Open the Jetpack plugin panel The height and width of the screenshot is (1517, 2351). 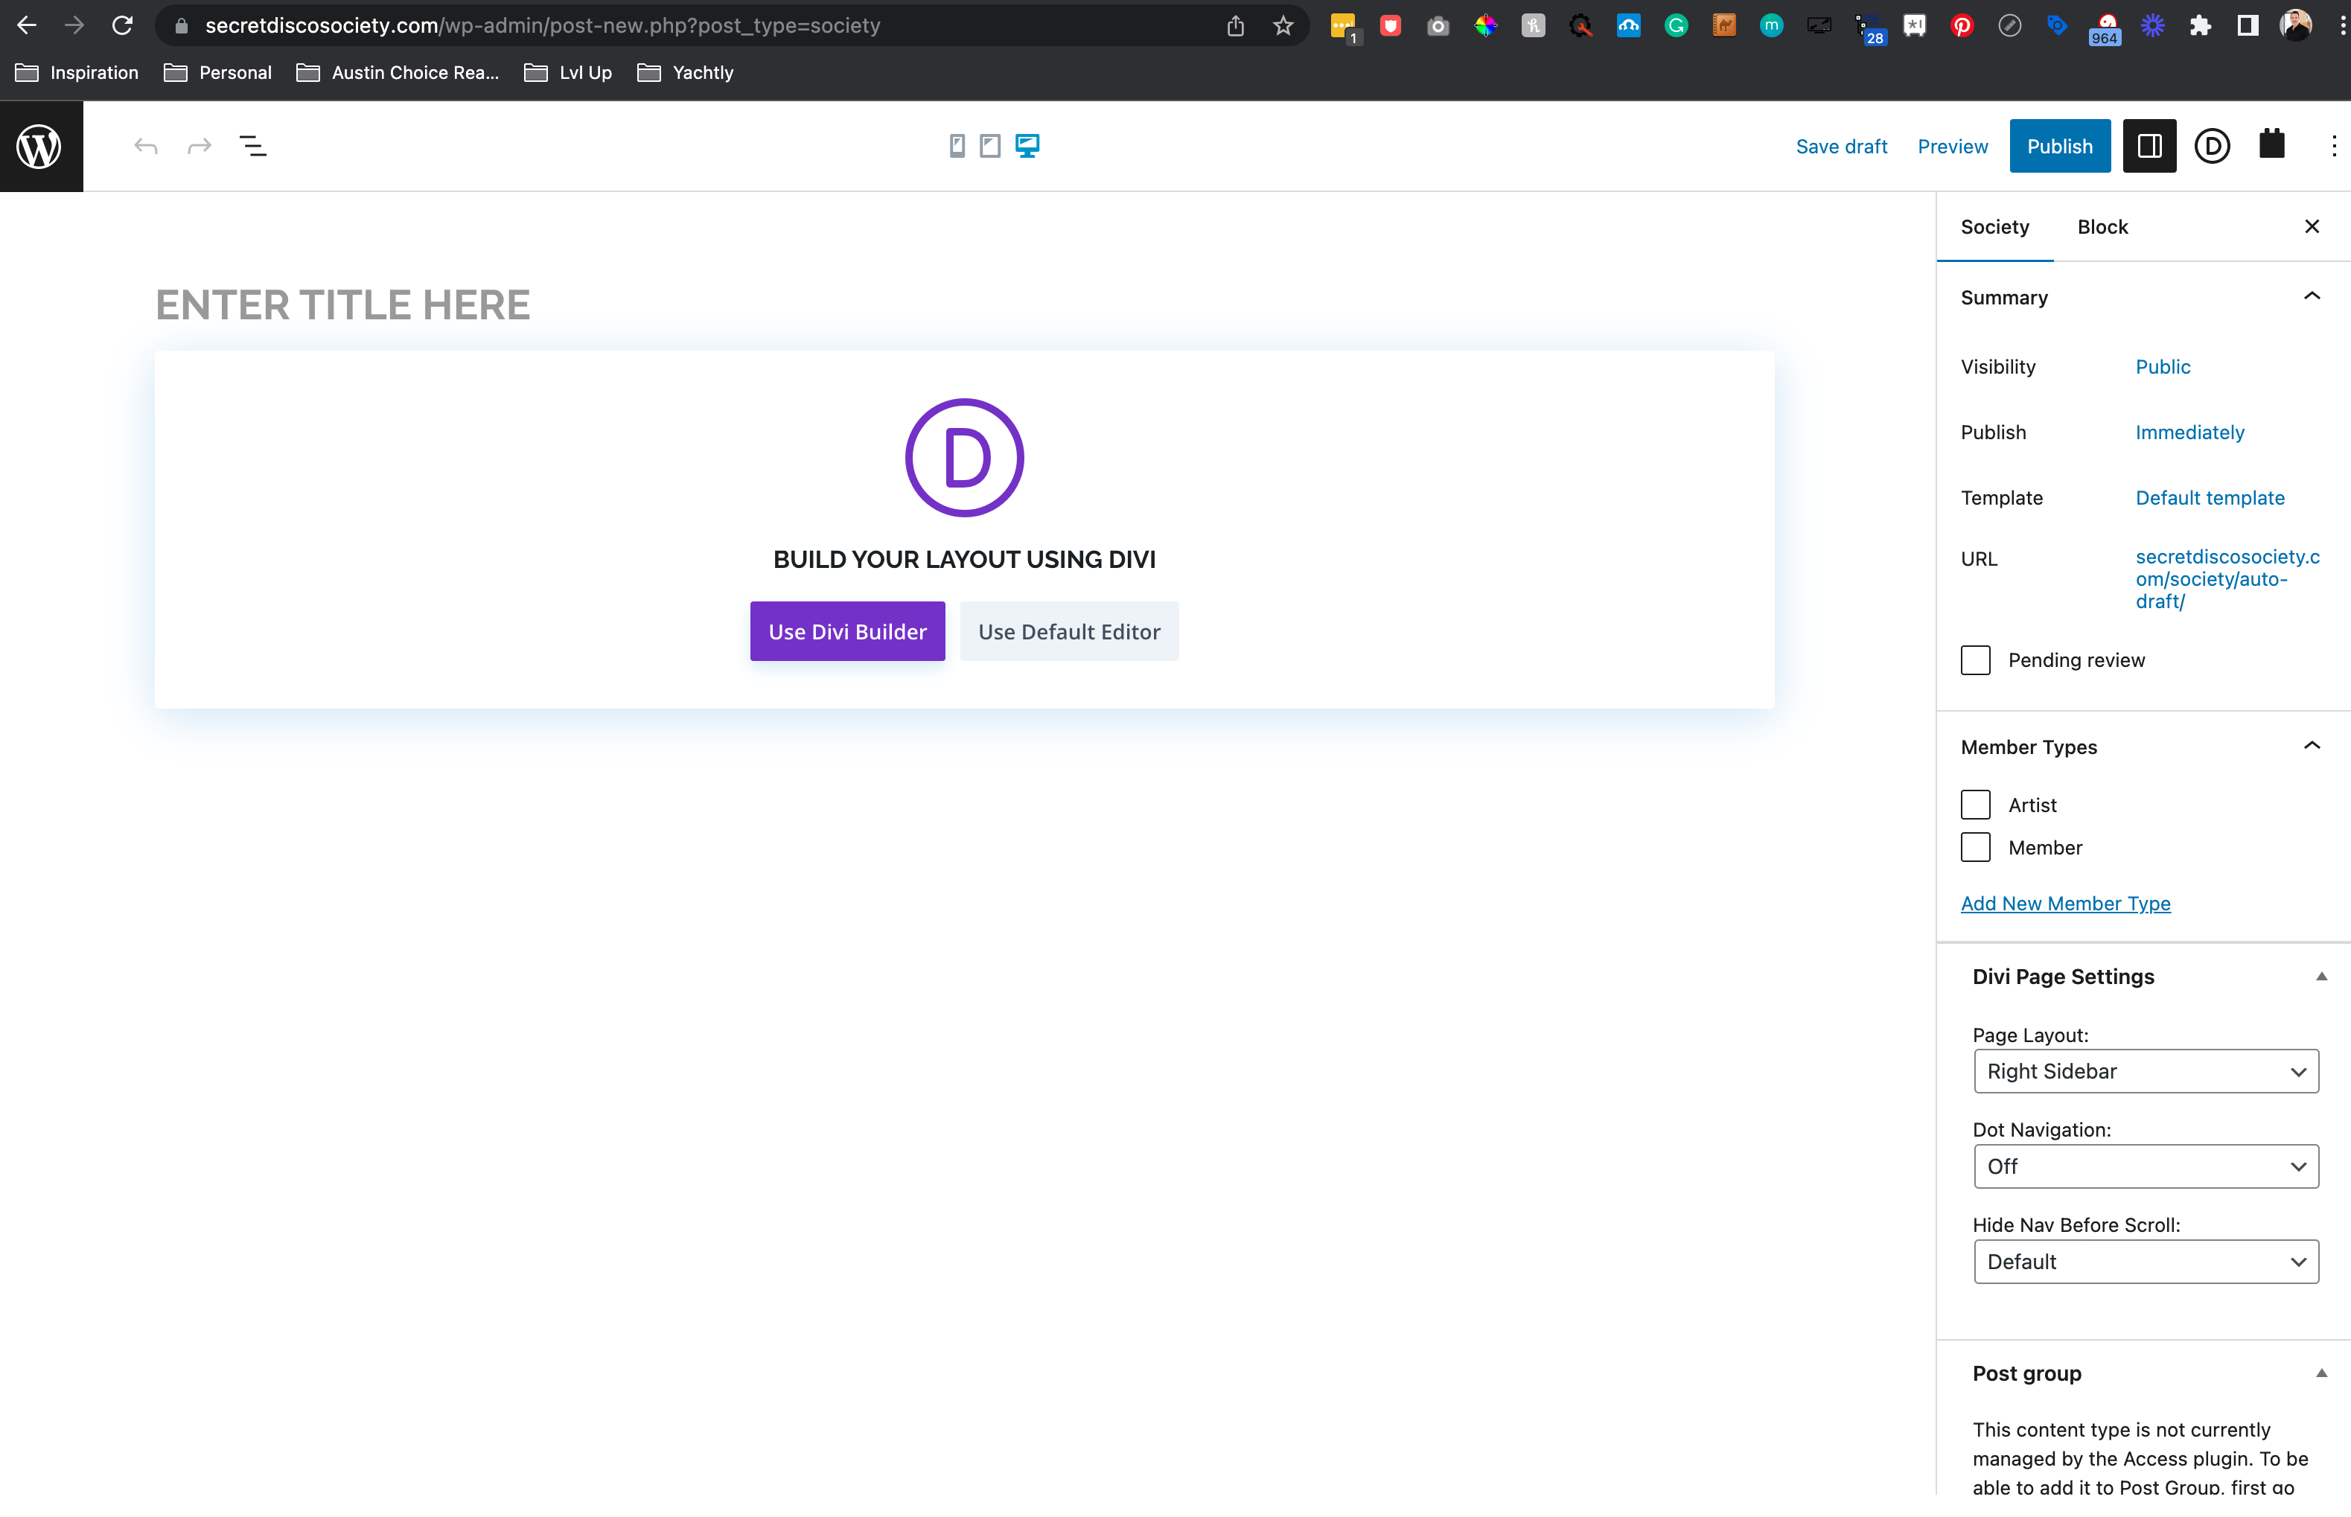pos(2272,145)
